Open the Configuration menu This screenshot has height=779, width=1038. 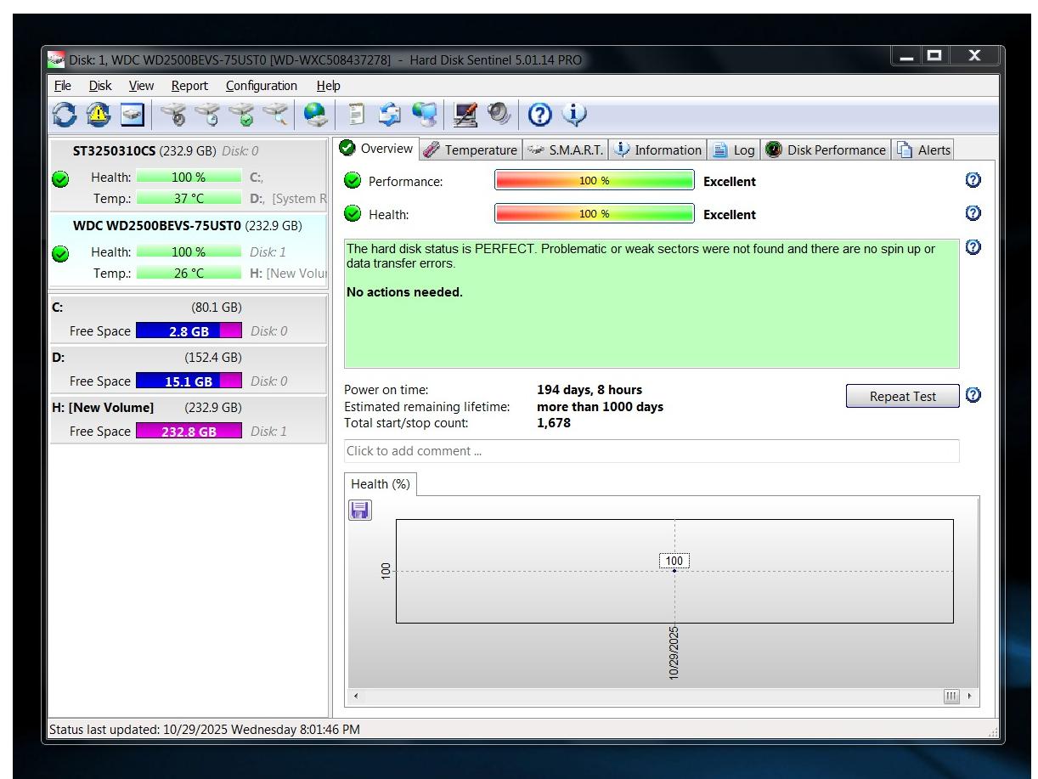tap(261, 86)
